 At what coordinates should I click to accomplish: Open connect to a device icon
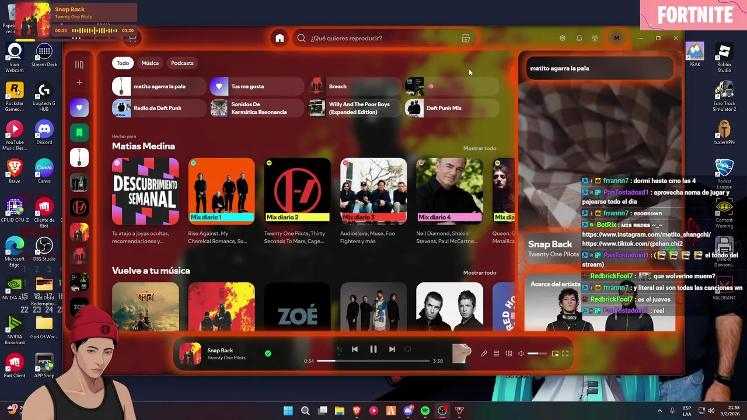point(509,353)
